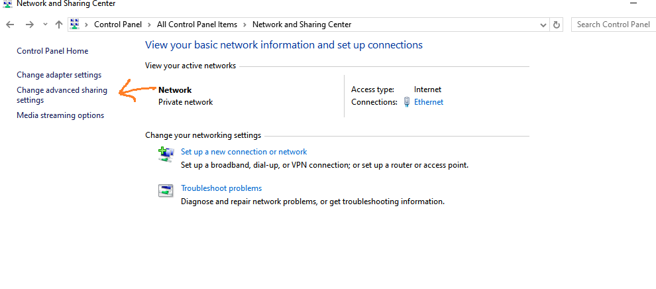Refresh the Control Panel address bar
Image resolution: width=656 pixels, height=289 pixels.
click(x=557, y=25)
